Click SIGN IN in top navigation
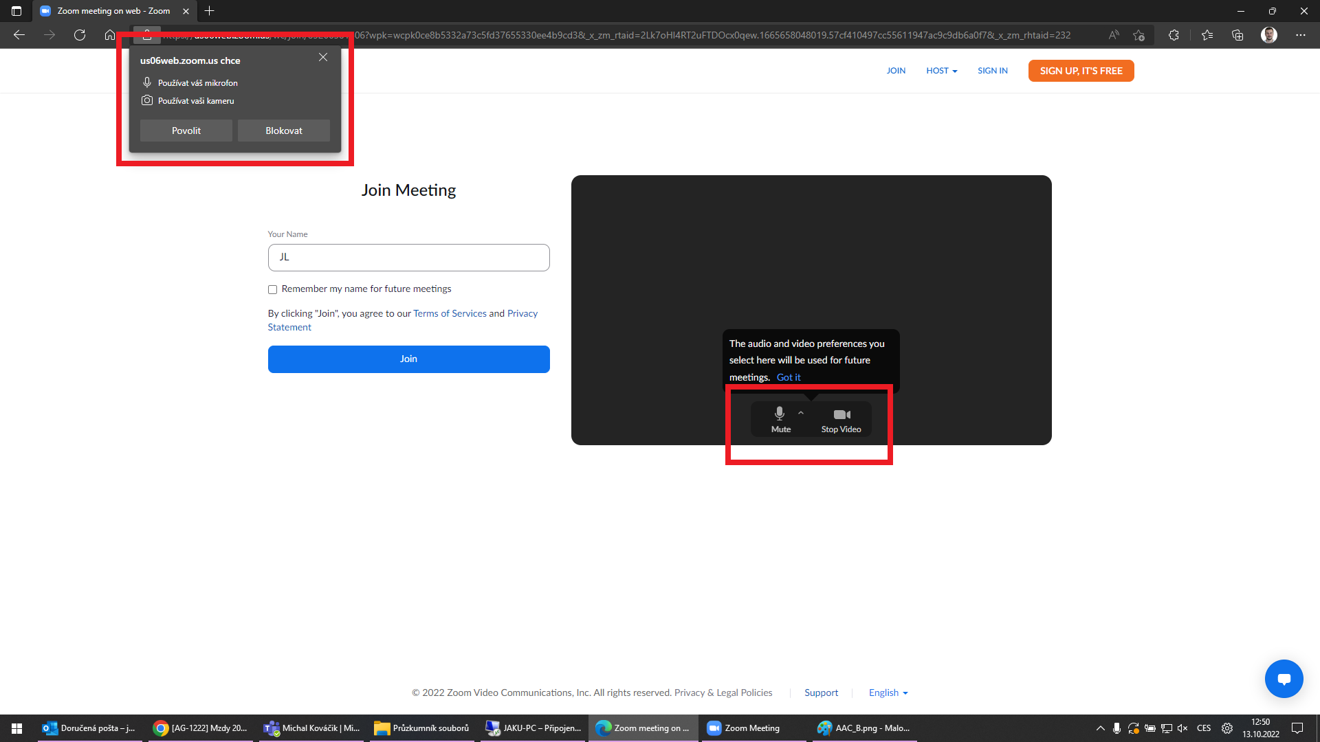Viewport: 1320px width, 742px height. 992,71
